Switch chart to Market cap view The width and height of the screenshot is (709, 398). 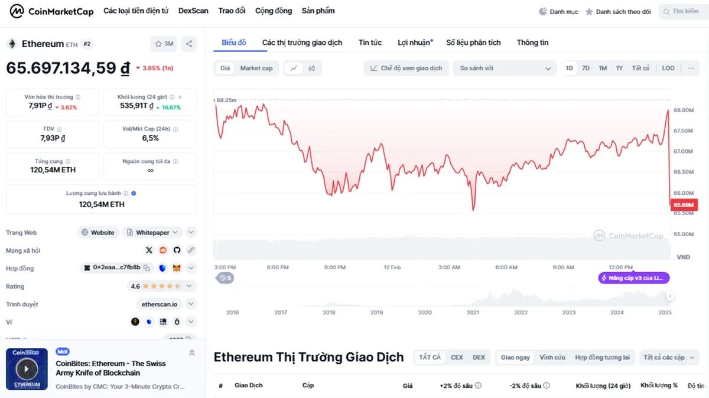258,68
